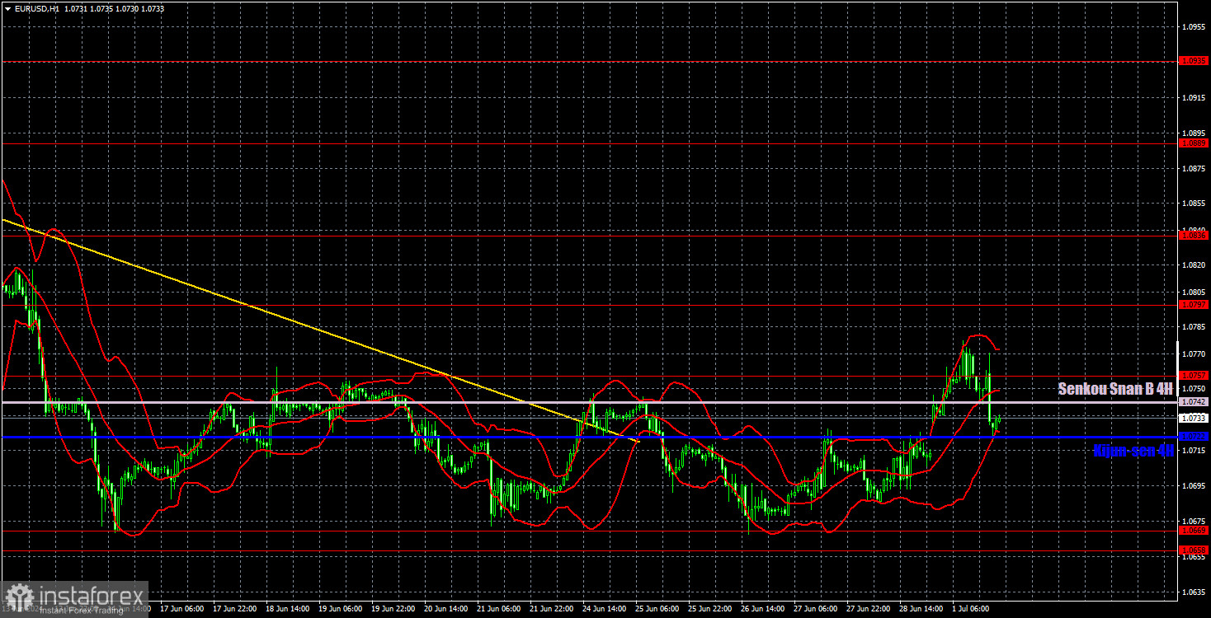Click the solid red line at 1.0797
This screenshot has width=1211, height=618.
point(588,305)
